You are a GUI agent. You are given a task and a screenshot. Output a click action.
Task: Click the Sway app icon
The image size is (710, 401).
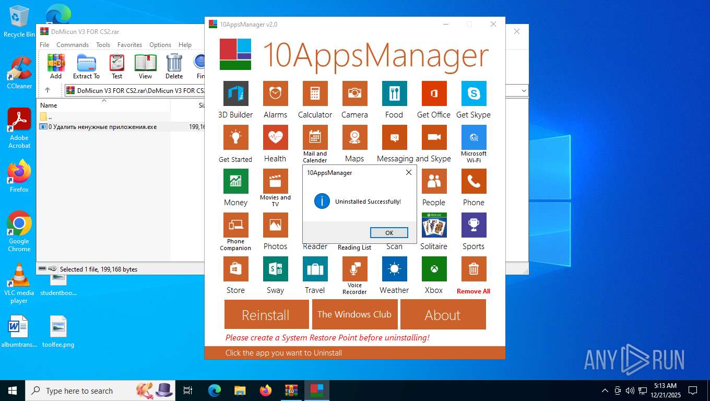click(275, 269)
